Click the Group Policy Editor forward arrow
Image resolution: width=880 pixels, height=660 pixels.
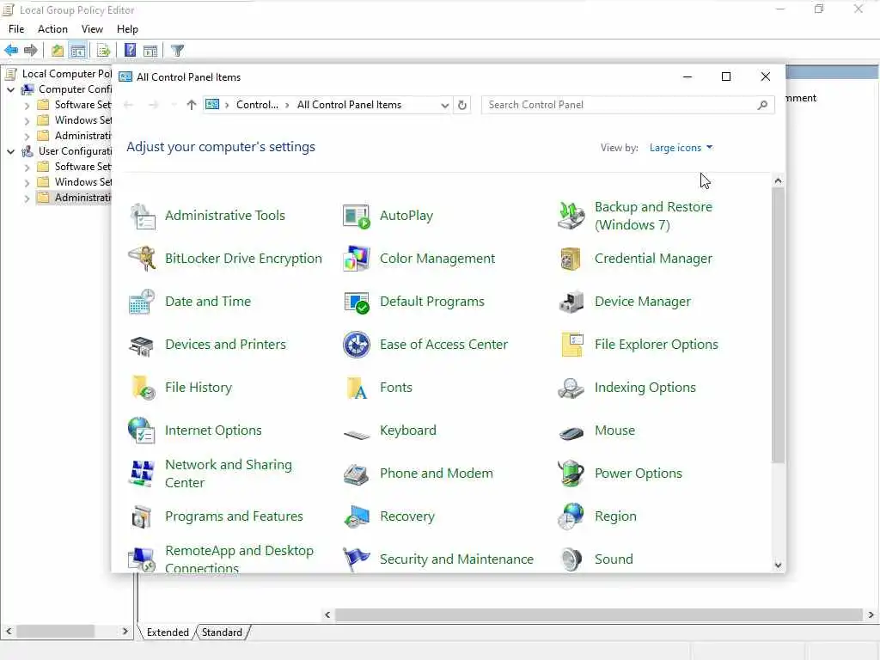tap(31, 51)
